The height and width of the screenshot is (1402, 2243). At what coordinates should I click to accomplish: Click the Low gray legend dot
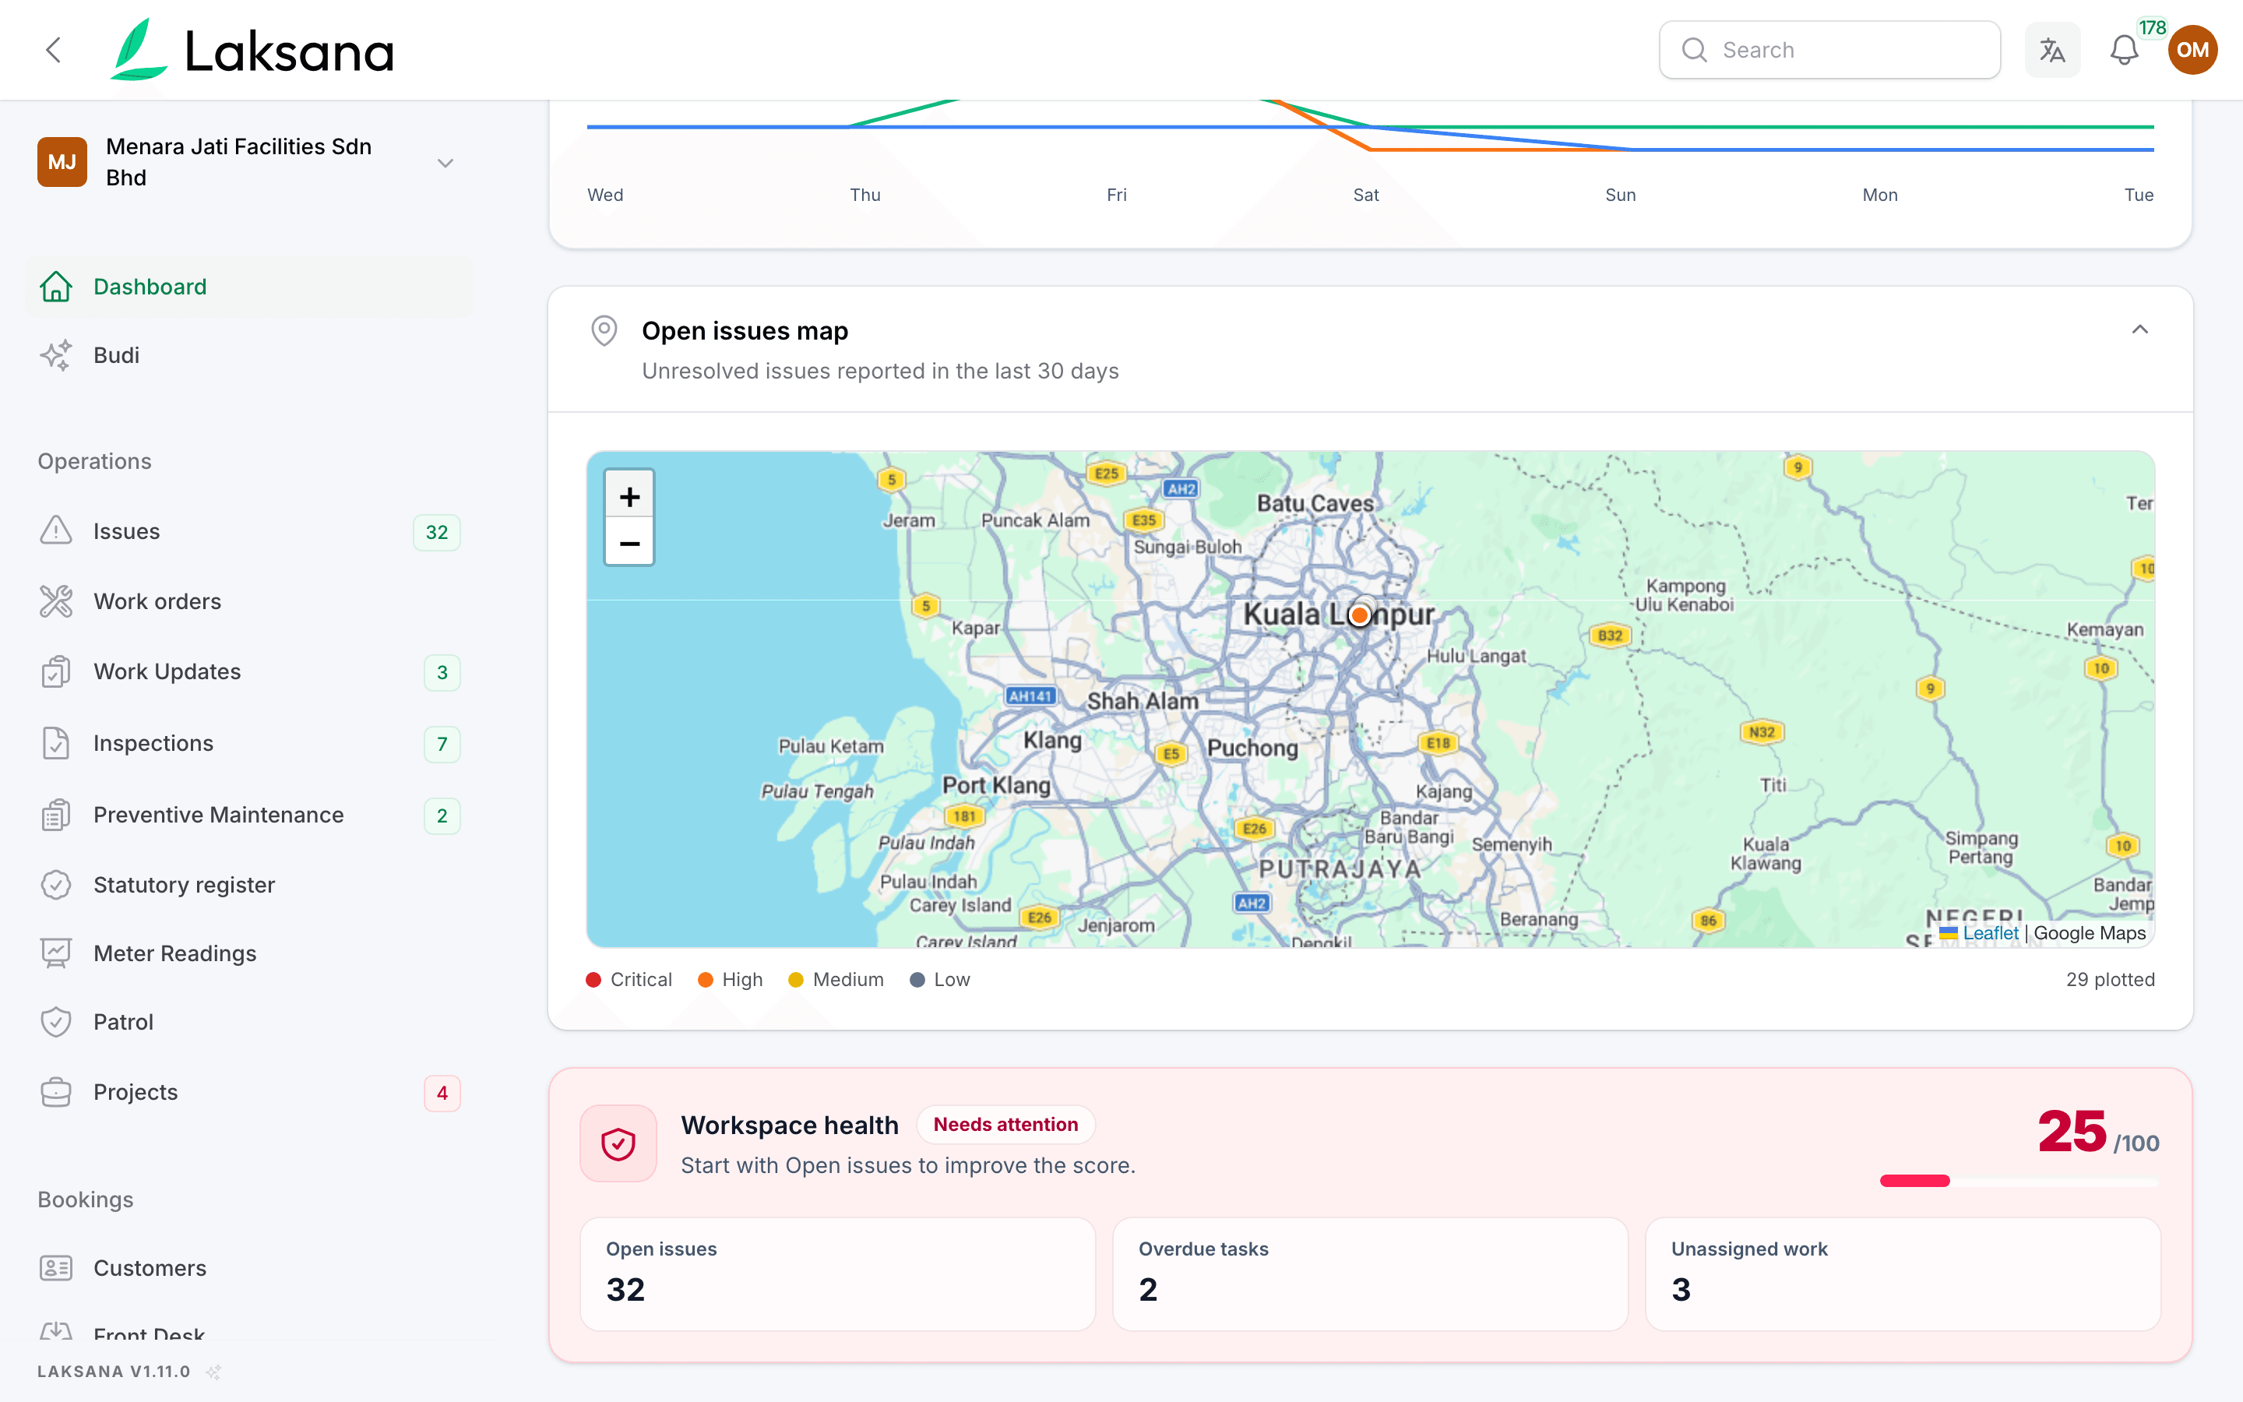click(917, 980)
